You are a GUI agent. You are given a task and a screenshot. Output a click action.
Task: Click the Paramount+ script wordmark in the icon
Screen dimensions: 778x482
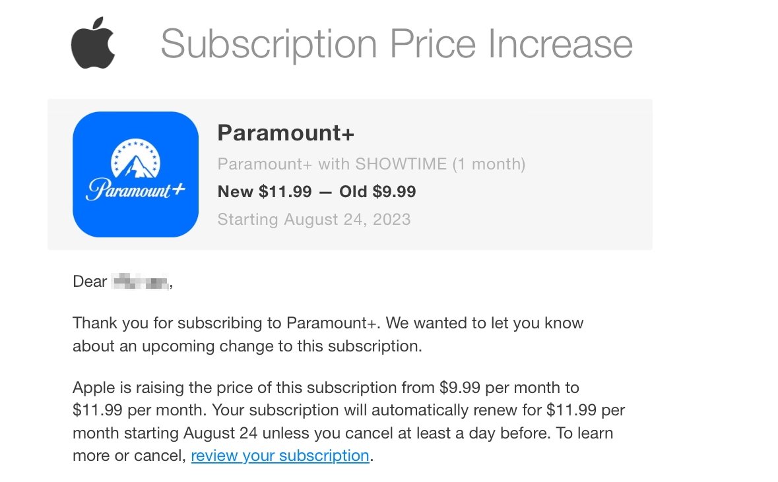[x=135, y=190]
